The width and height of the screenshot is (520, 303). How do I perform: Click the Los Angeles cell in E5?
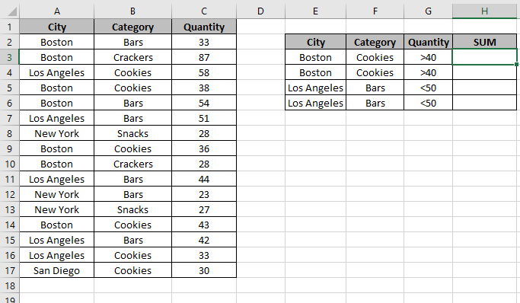tap(315, 88)
